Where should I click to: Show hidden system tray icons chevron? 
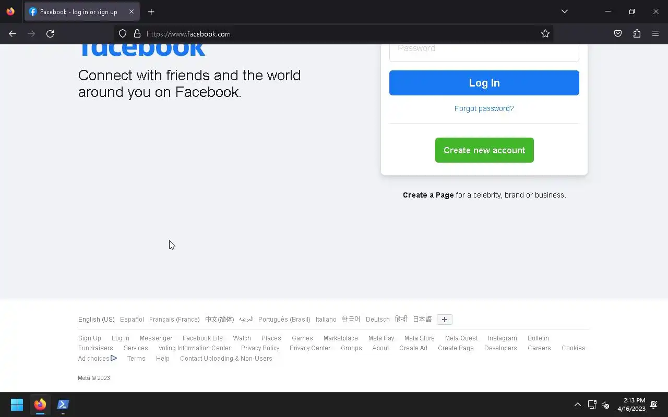tap(577, 404)
